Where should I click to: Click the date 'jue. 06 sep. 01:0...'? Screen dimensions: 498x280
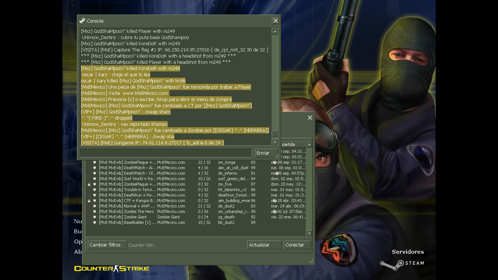click(288, 168)
